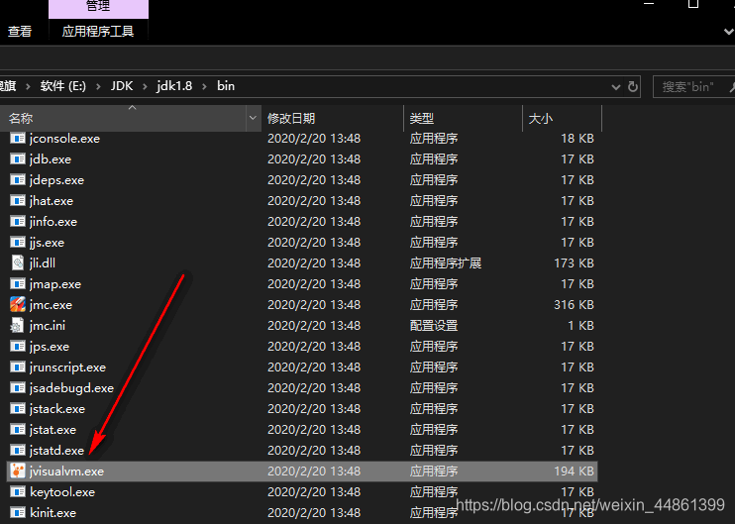Click the 194 KB size cell

(x=574, y=472)
